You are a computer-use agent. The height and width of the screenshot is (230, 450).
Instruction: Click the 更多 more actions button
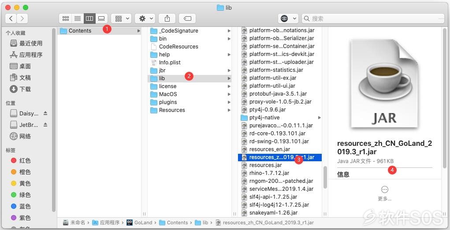click(385, 193)
